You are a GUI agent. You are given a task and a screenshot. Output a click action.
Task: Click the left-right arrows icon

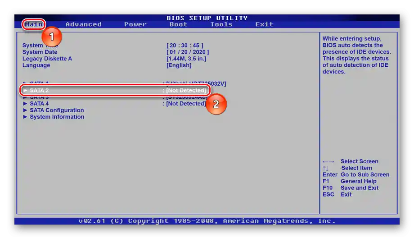tap(328, 162)
